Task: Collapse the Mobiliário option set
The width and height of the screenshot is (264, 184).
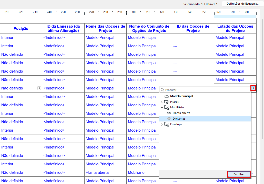Action: (162, 107)
